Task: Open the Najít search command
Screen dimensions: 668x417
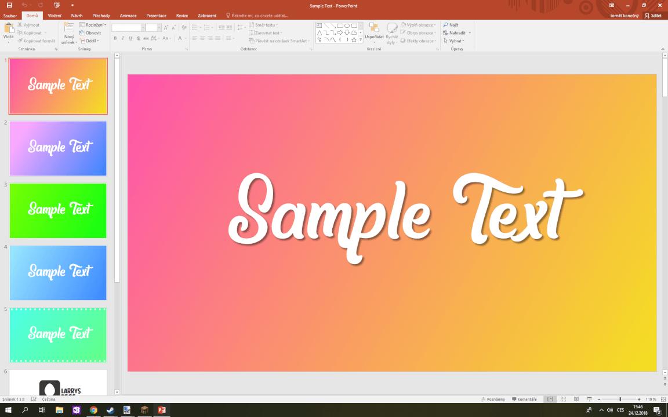Action: pyautogui.click(x=452, y=25)
